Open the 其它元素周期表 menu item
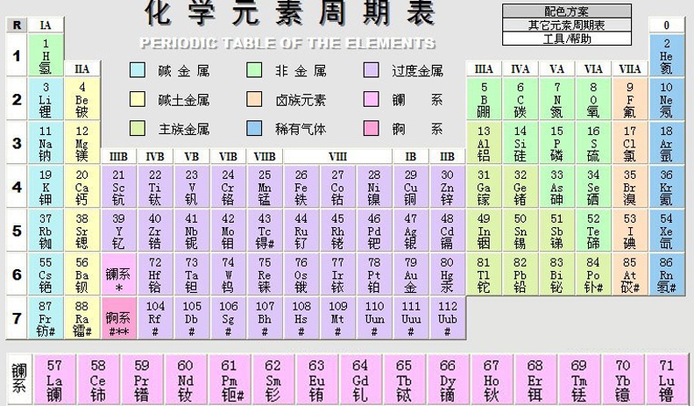 pyautogui.click(x=567, y=25)
